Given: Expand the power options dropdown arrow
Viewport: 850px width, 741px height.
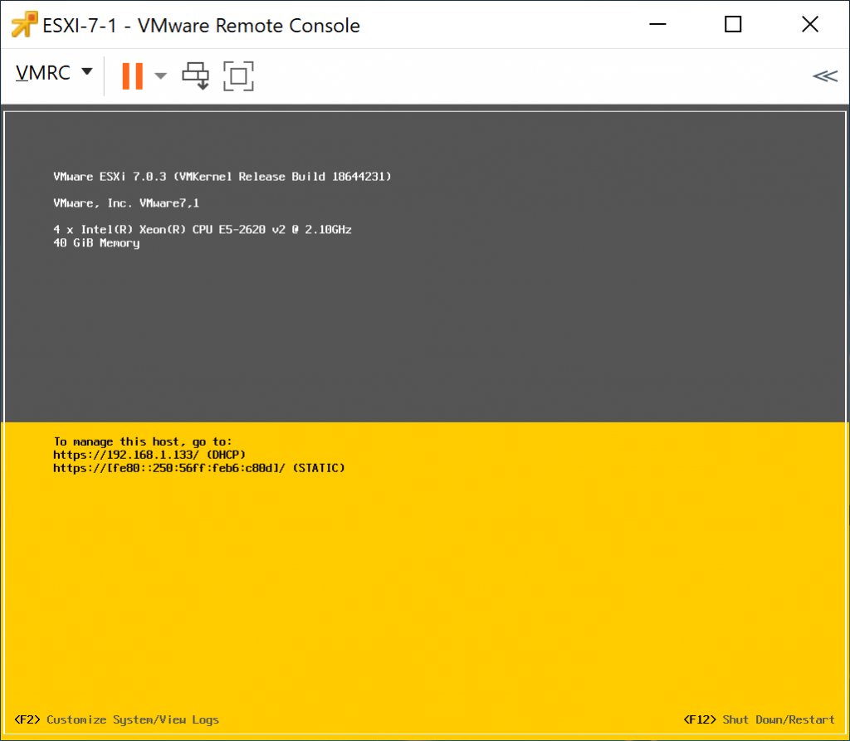Looking at the screenshot, I should [x=160, y=76].
